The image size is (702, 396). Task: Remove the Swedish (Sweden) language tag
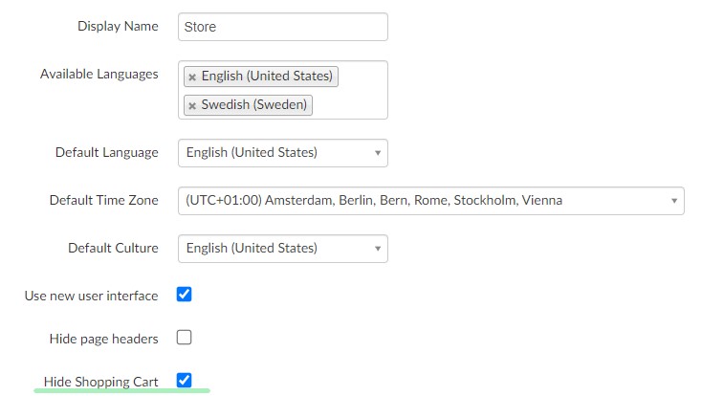(x=192, y=105)
